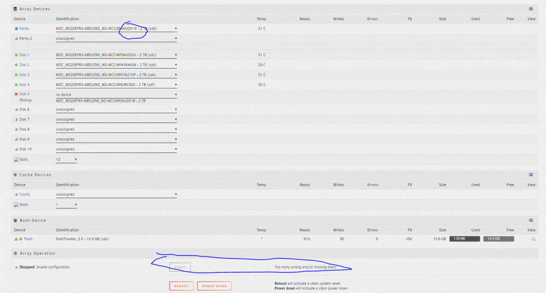This screenshot has width=546, height=293.
Task: Toggle Cache Devices list view icon
Action: [531, 175]
